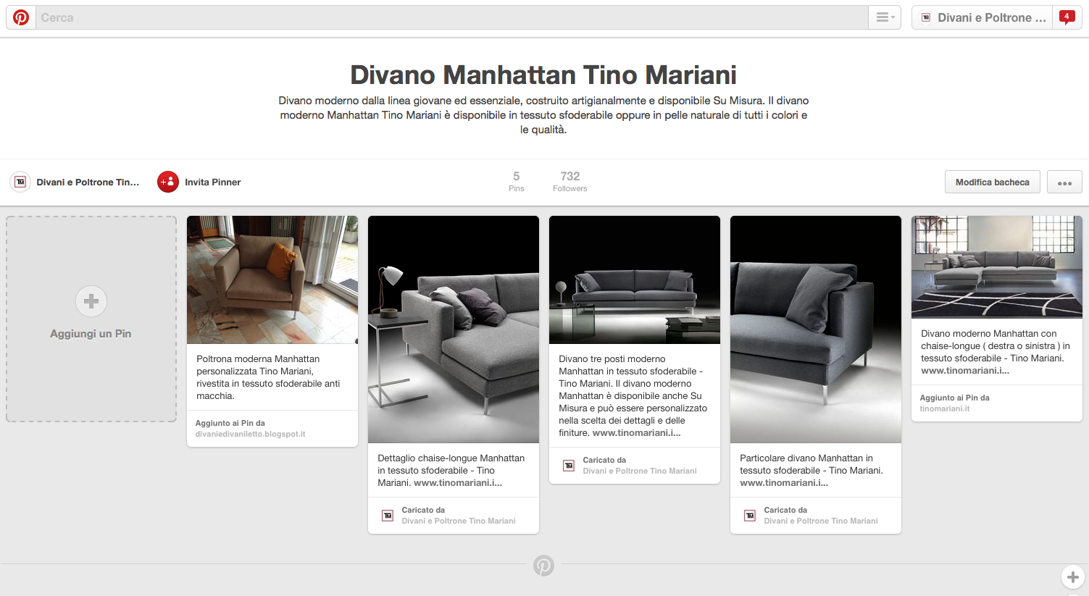Screen dimensions: 1089x596
Task: Click the Modifica bacheca button
Action: coord(993,182)
